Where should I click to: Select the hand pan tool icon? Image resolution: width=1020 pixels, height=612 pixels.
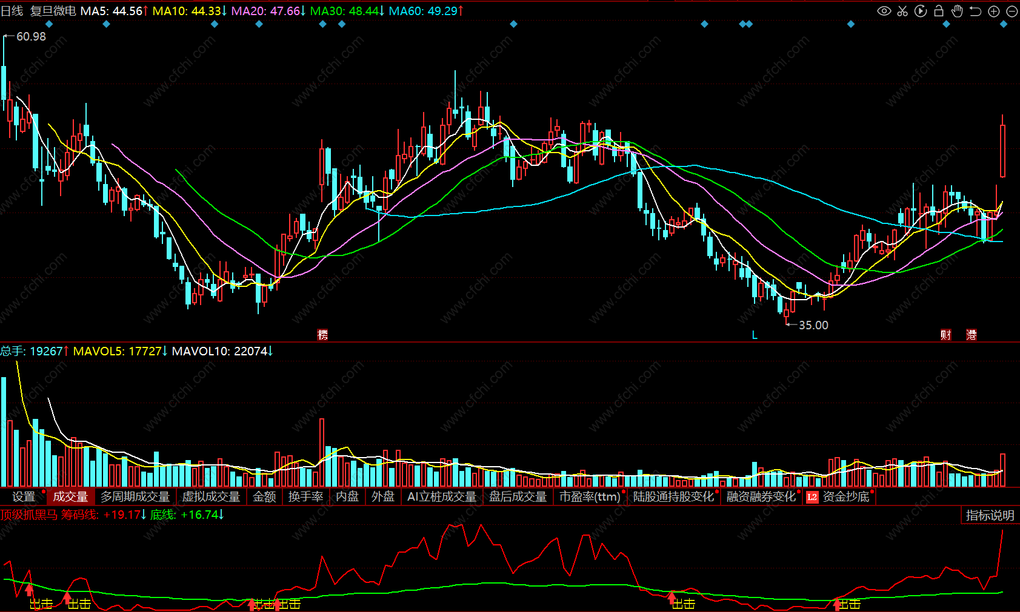coord(957,11)
